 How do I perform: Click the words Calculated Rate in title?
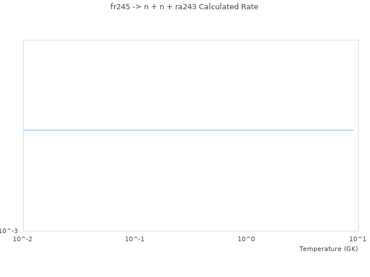click(x=228, y=7)
